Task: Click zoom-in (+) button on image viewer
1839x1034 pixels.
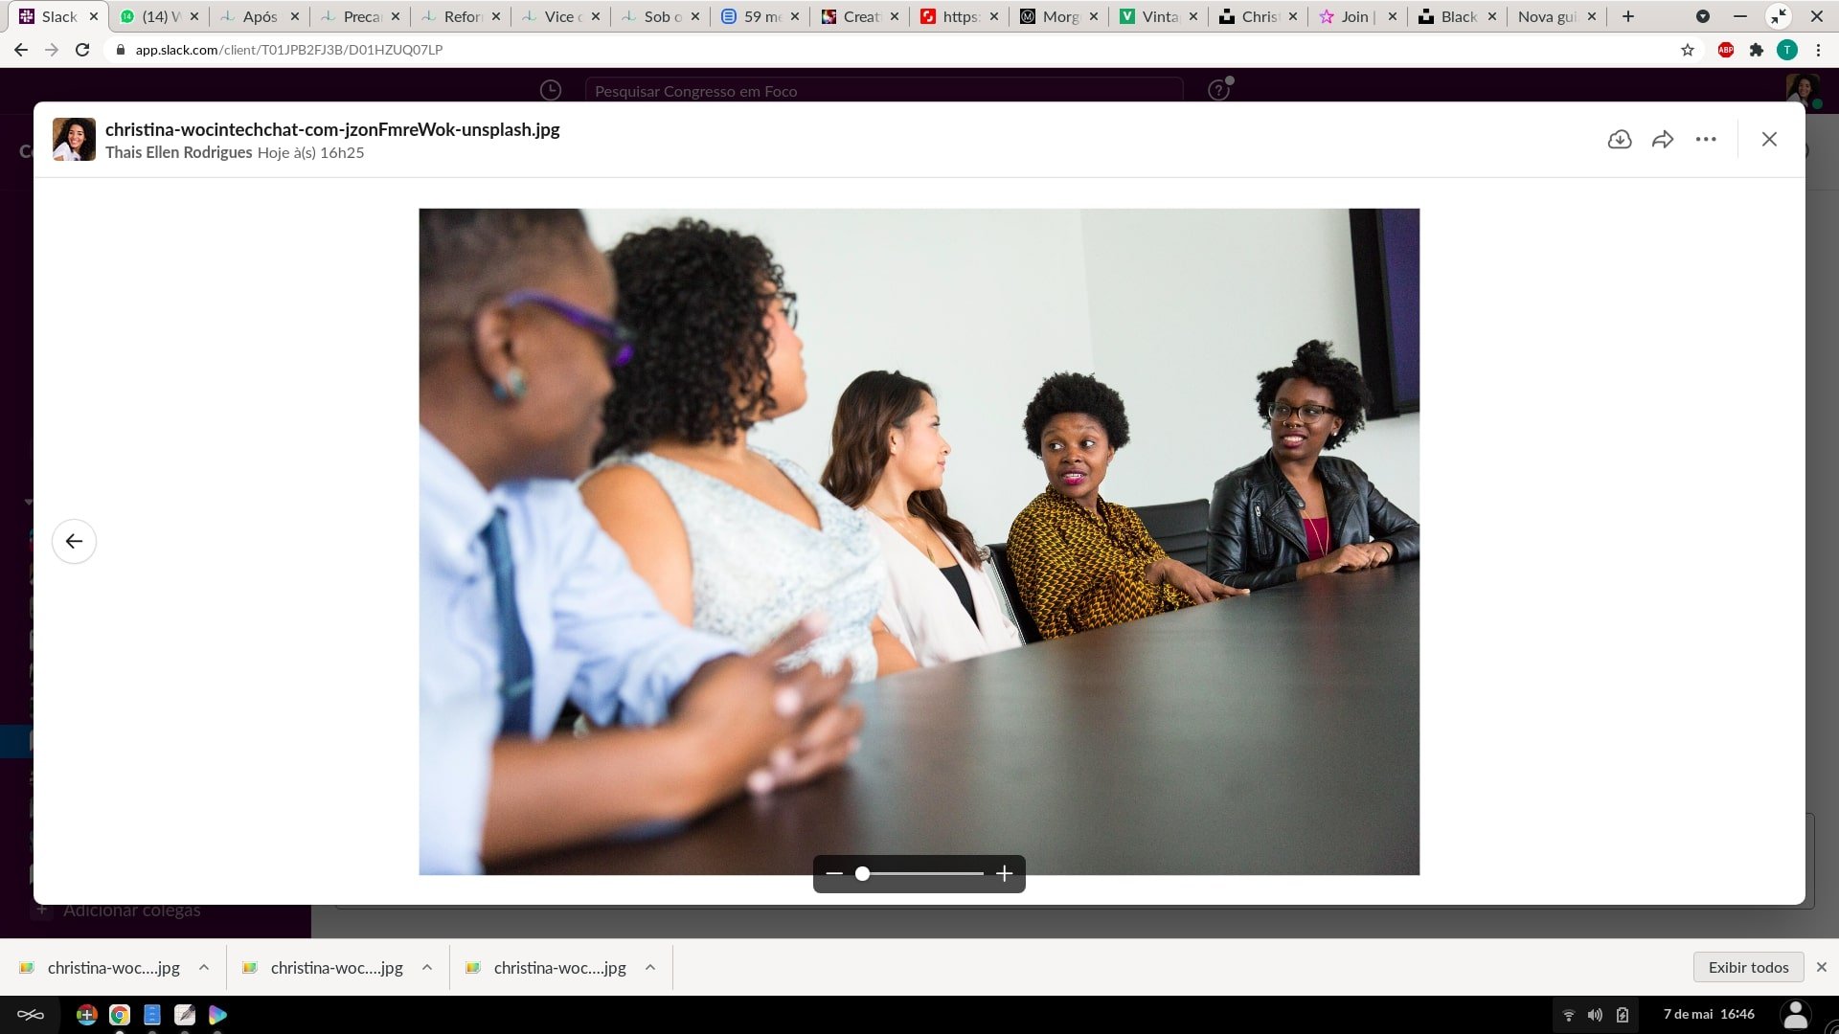Action: coord(1004,872)
